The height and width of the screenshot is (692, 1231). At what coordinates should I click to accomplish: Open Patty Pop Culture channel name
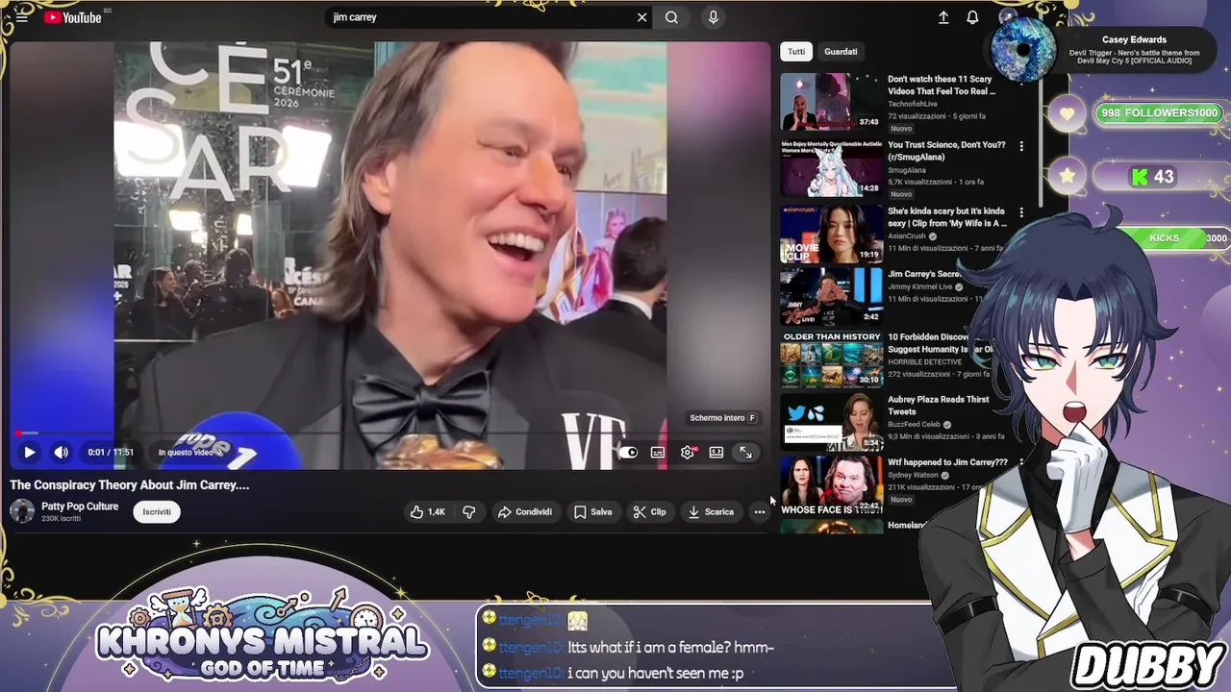(80, 507)
